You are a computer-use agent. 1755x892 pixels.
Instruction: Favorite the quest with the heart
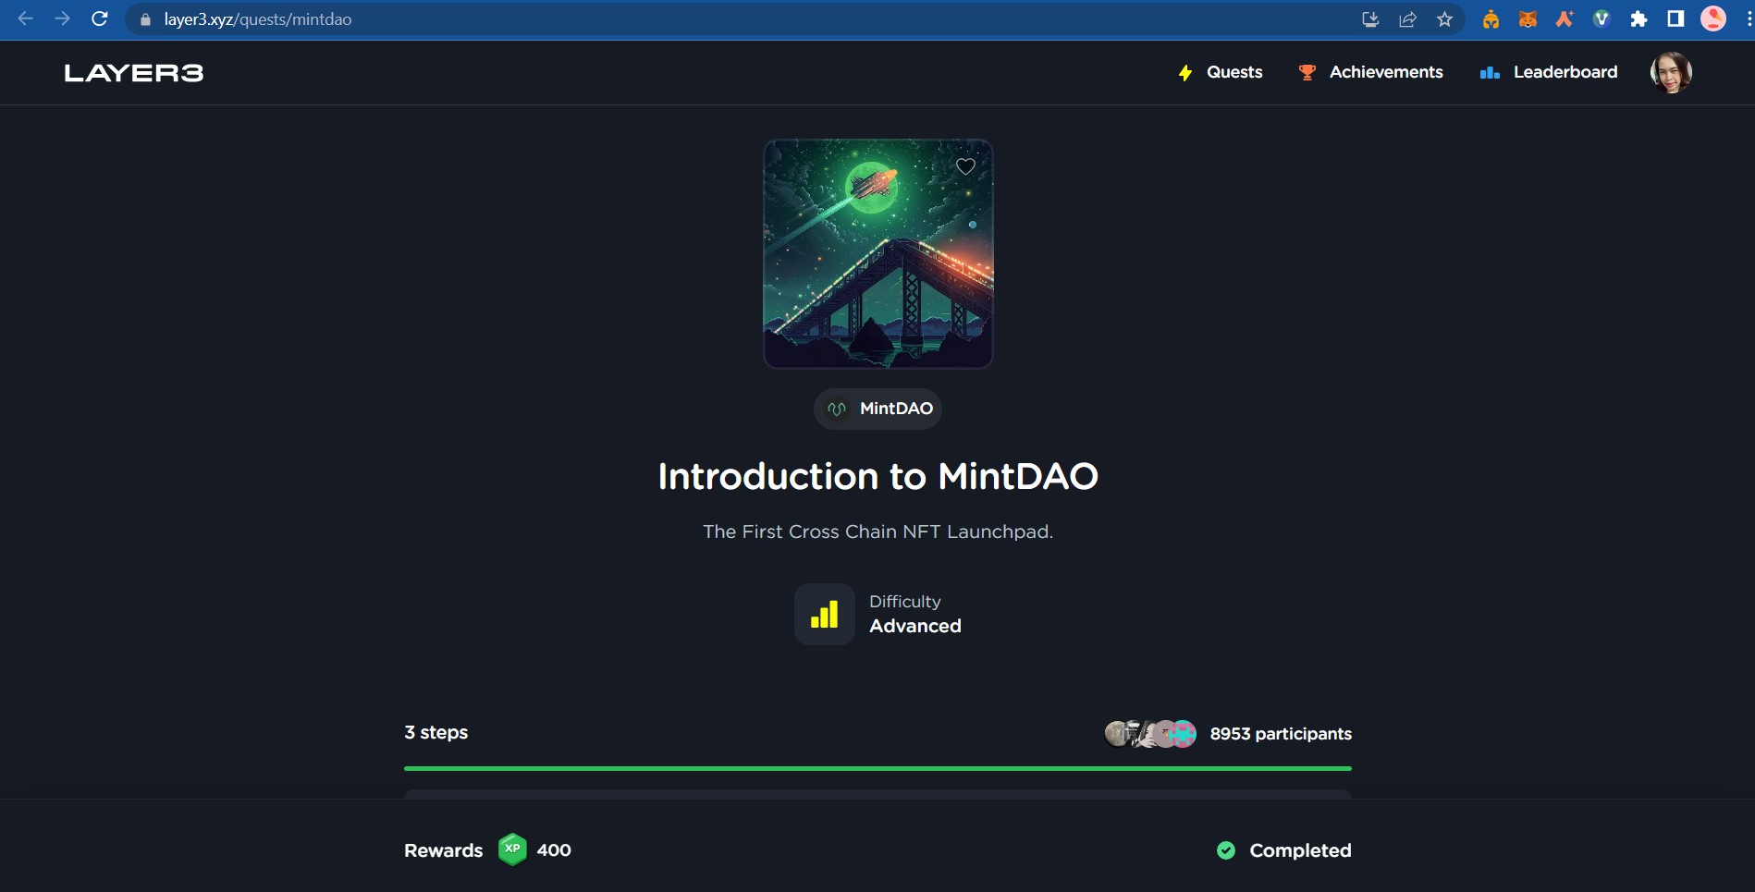(x=965, y=166)
